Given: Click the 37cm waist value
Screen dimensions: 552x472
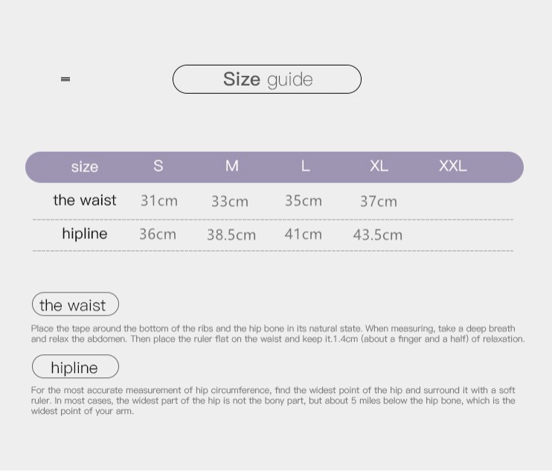Looking at the screenshot, I should point(379,202).
